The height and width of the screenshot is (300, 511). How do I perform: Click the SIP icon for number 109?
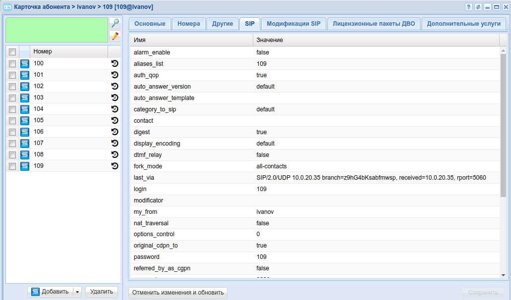(x=25, y=166)
